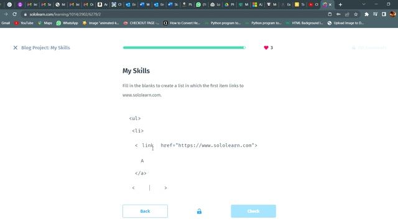Open the saved passwords key icon
The width and height of the screenshot is (398, 224).
[x=338, y=14]
